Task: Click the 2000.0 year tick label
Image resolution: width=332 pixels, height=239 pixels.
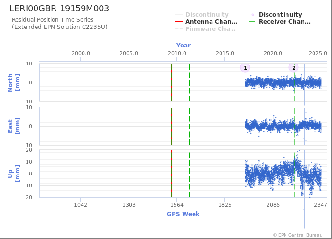Action: (81, 53)
